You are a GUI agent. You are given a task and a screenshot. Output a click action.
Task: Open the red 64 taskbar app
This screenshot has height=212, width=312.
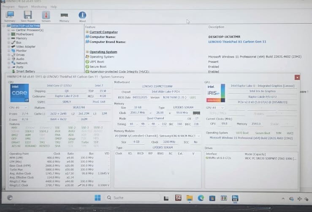pos(178,198)
